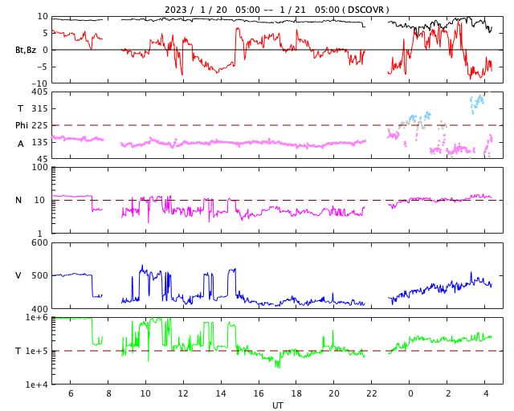Image resolution: width=514 pixels, height=411 pixels.
Task: Click the '225' tick label in the Phi panel
Action: (39, 125)
